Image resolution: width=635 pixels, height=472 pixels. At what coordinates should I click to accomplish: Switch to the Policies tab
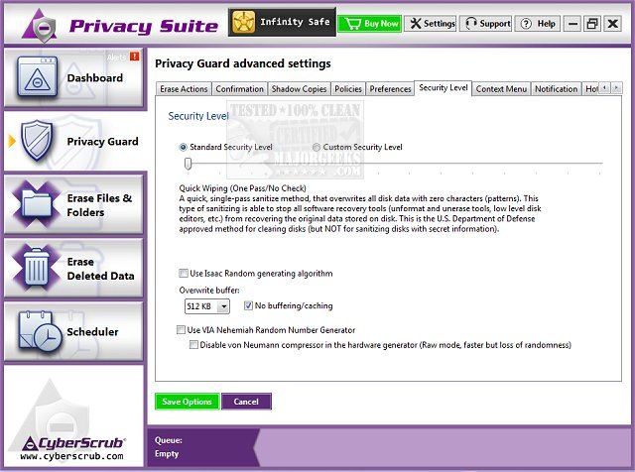(348, 89)
